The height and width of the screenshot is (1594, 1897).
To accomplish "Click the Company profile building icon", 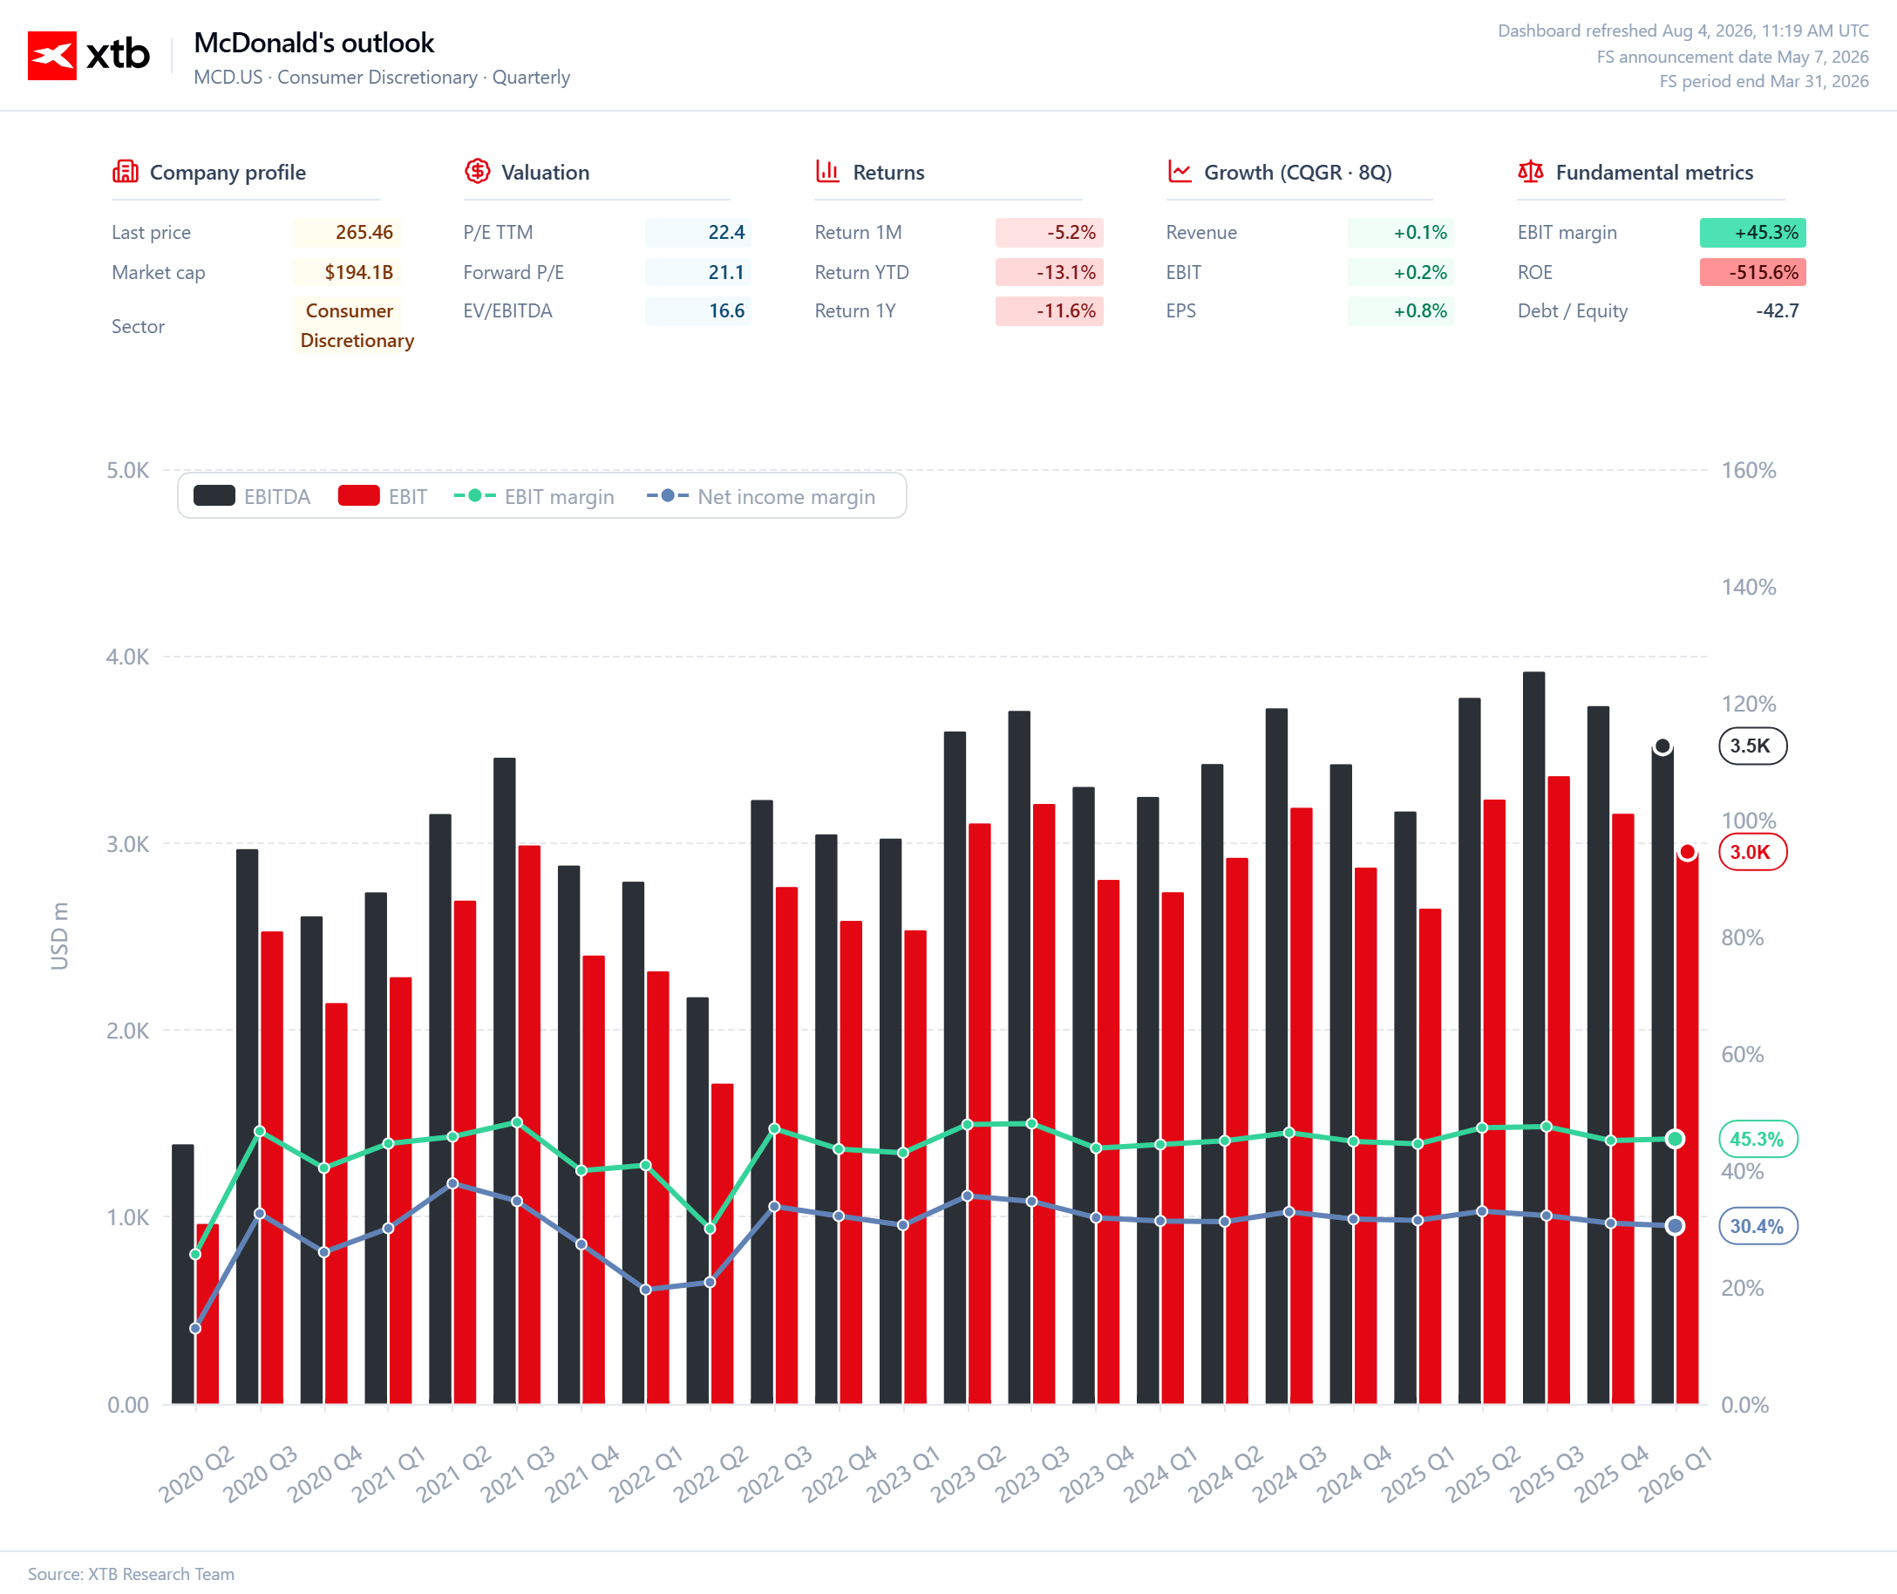I will click(x=125, y=172).
